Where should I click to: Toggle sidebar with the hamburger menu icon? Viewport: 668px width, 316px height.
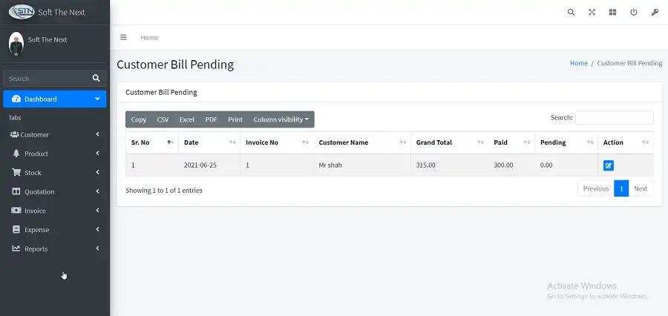[123, 37]
